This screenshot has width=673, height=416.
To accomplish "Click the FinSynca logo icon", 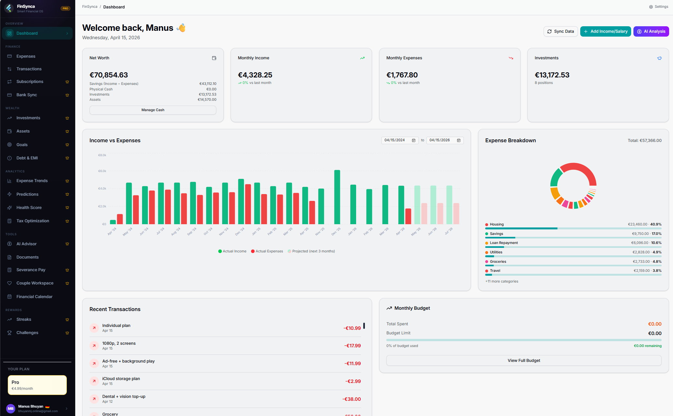I will tap(9, 8).
